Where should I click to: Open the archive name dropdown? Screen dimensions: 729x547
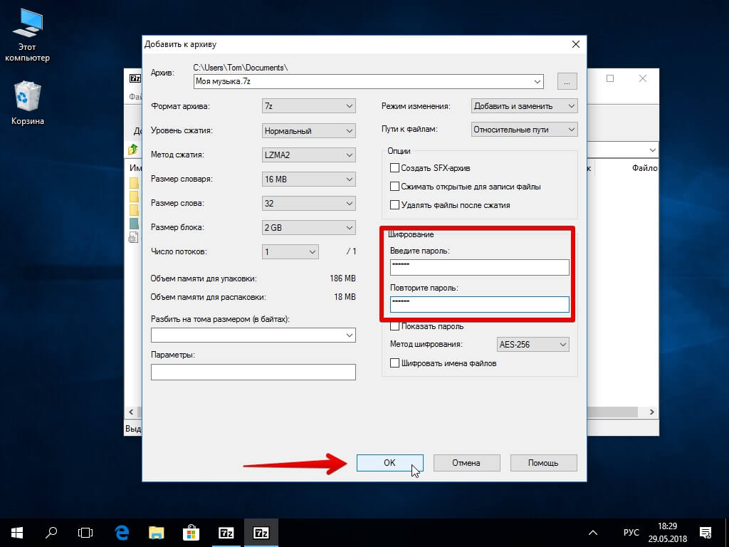[537, 81]
